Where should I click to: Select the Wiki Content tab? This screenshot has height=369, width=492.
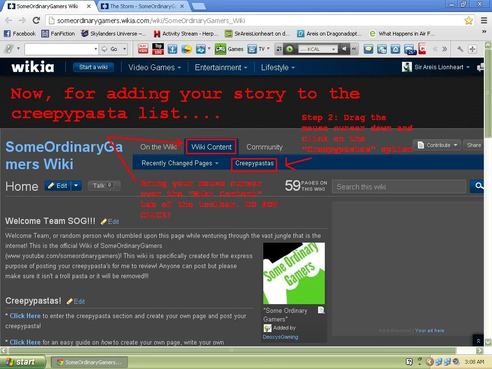click(x=211, y=147)
